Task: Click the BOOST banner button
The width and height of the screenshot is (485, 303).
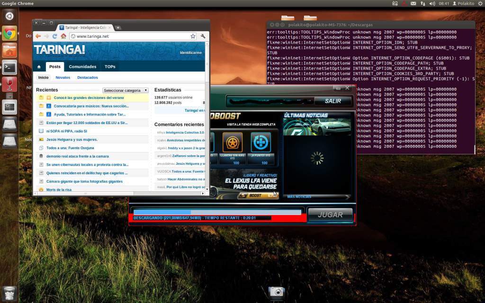Action: [258, 196]
